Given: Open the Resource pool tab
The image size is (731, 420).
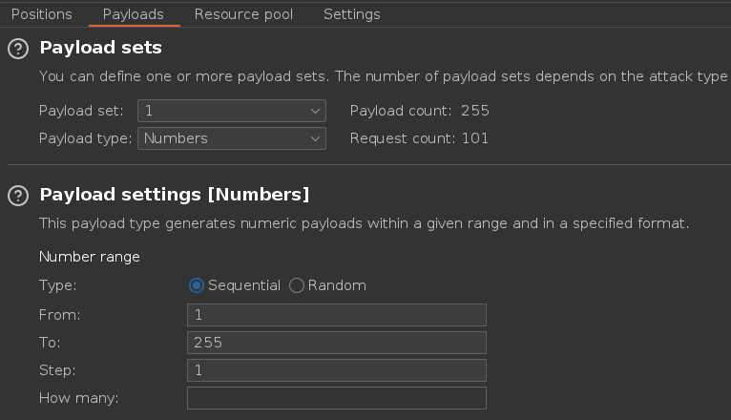Looking at the screenshot, I should pyautogui.click(x=243, y=14).
